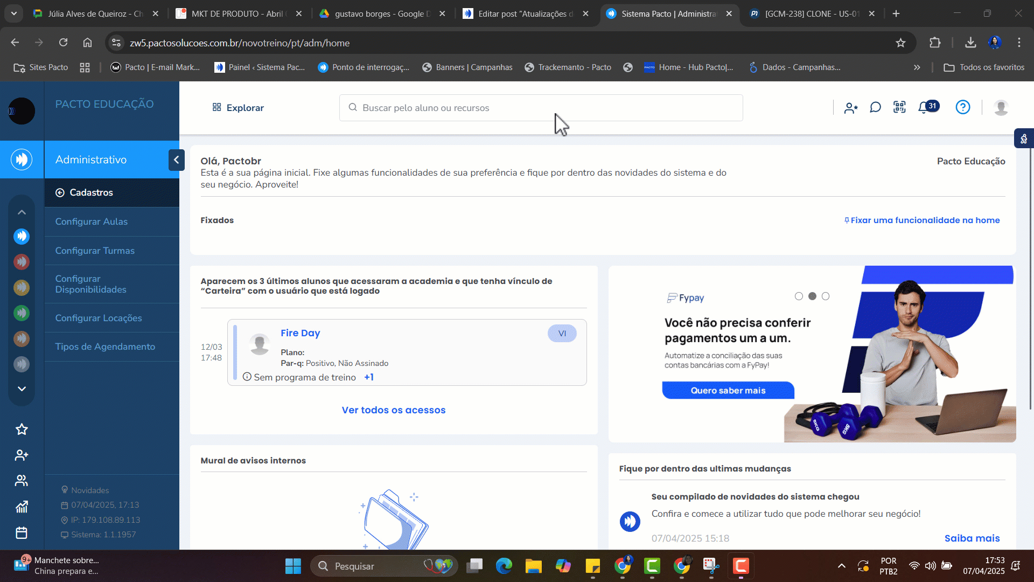The image size is (1034, 582).
Task: Click the QR code scanner icon
Action: point(899,107)
